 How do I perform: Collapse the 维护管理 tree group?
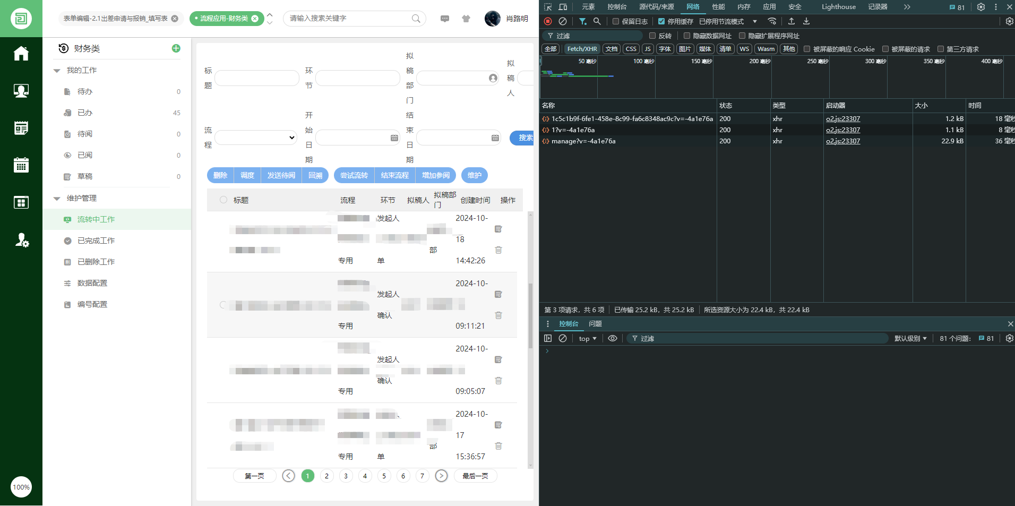coord(57,199)
